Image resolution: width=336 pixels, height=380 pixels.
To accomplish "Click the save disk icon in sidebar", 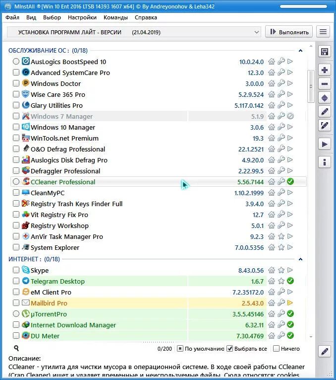I will pos(325,52).
